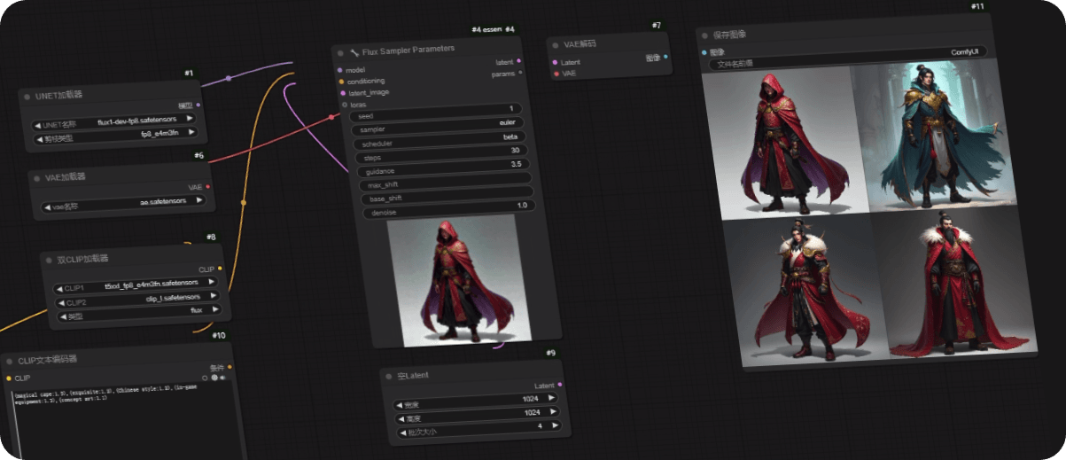Collapse the Flux Sampler Parameters node via title dot
1066x460 pixels.
click(341, 52)
